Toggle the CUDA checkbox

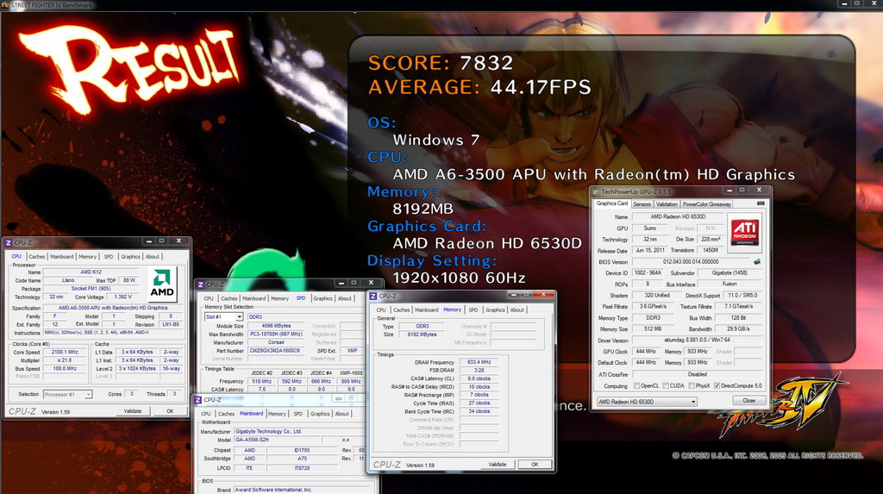pyautogui.click(x=666, y=386)
